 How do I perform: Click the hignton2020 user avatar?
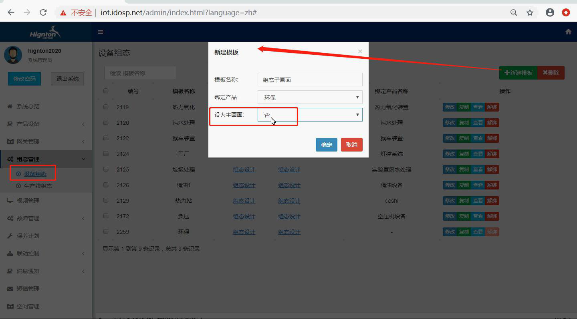13,55
